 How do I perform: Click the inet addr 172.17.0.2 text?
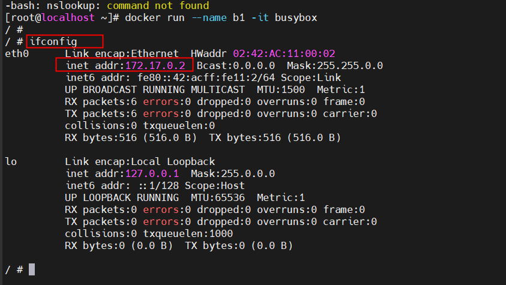[125, 65]
